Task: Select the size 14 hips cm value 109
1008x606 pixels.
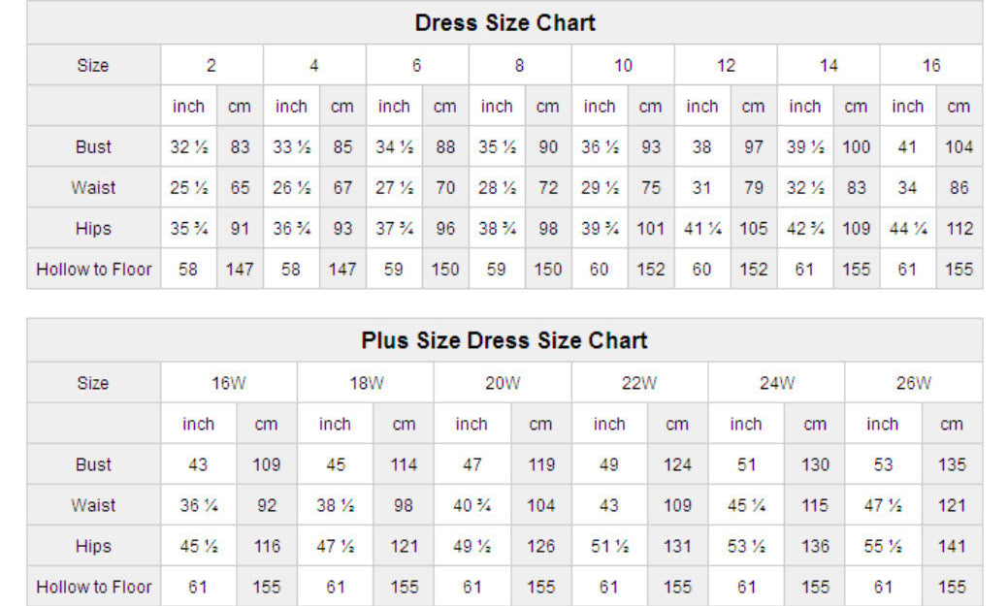Action: coord(856,229)
